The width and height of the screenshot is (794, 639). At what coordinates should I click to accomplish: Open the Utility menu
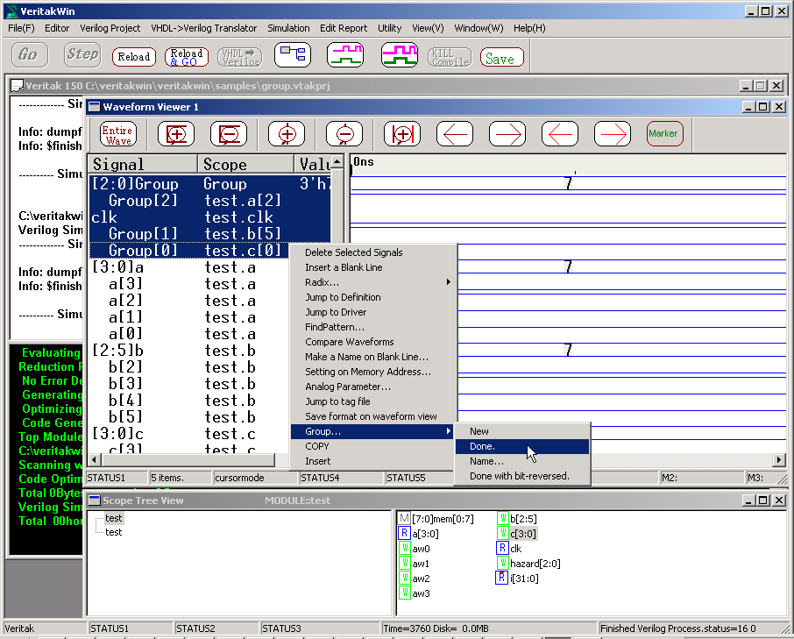[x=389, y=28]
